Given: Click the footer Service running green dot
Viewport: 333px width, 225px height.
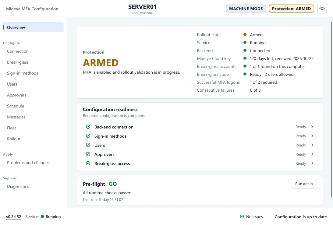Looking at the screenshot, I should pos(42,216).
